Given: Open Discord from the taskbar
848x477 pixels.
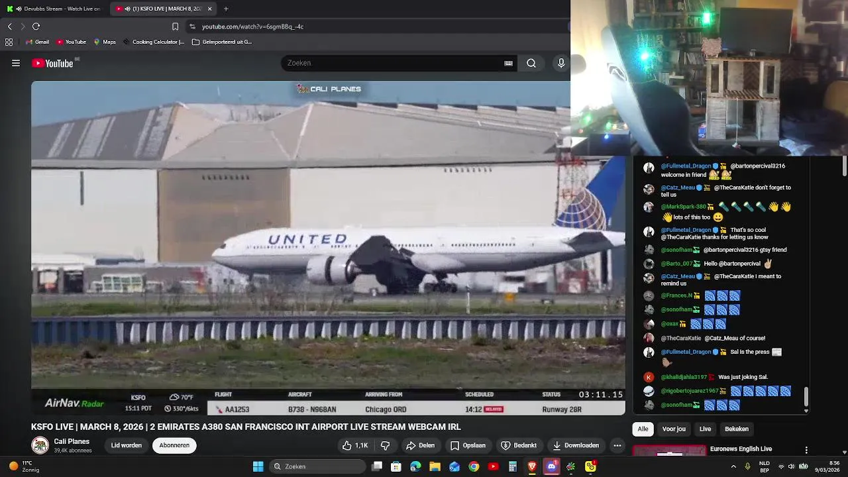Looking at the screenshot, I should click(551, 466).
